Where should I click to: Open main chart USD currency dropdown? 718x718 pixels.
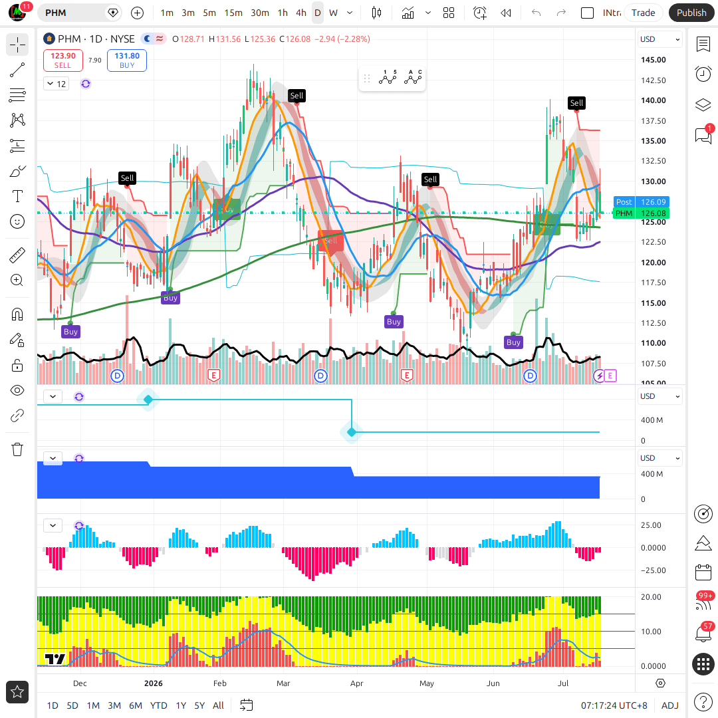pos(659,39)
